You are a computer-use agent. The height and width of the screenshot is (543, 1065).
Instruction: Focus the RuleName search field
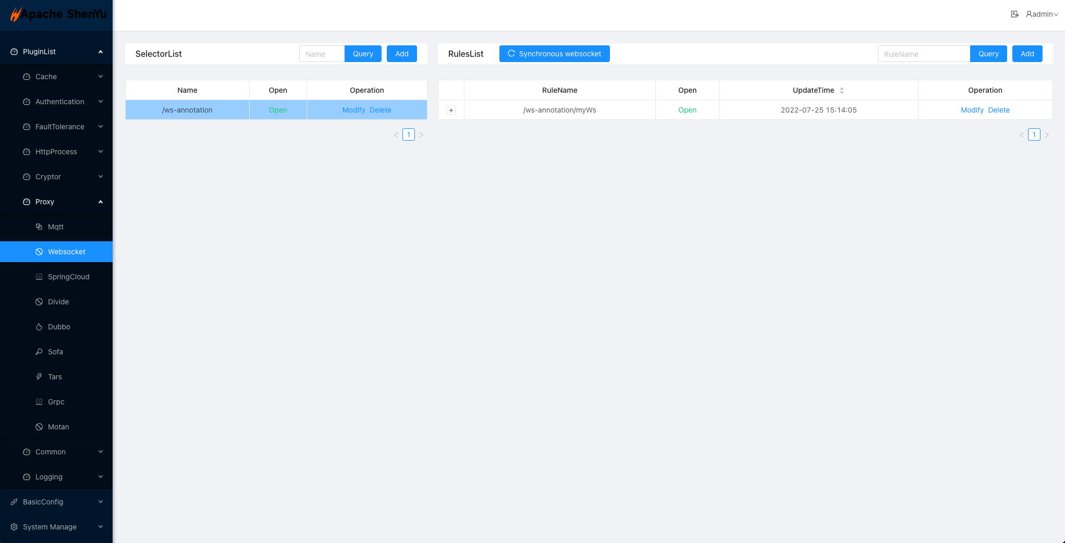click(923, 54)
